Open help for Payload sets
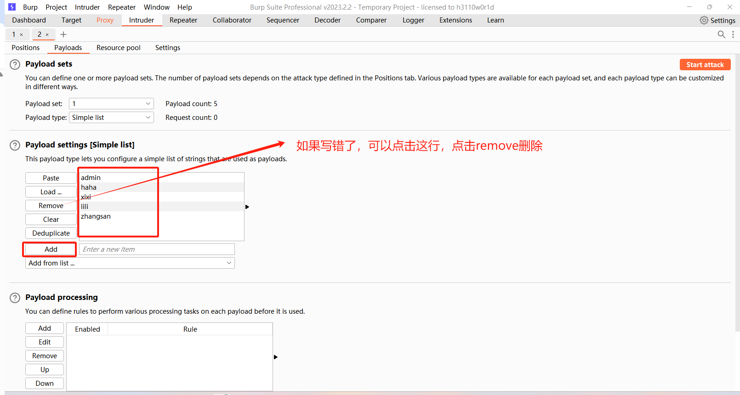740x395 pixels. [15, 64]
